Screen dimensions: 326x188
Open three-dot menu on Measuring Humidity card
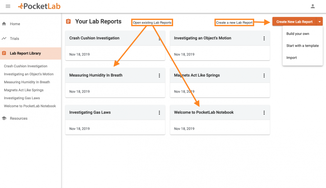pyautogui.click(x=159, y=75)
